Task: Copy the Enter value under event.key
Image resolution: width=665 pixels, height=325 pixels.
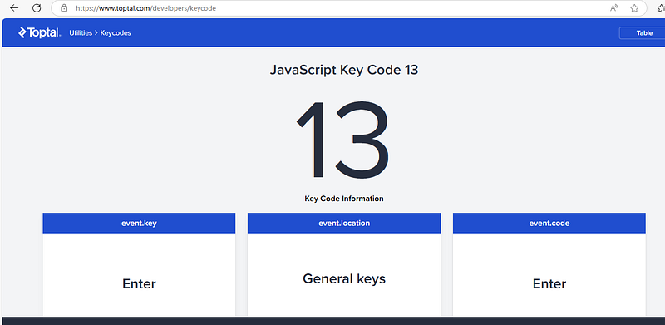Action: point(139,283)
